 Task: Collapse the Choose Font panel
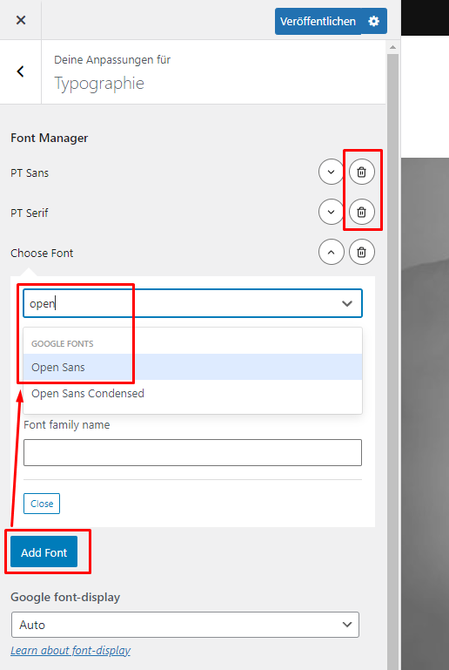click(x=332, y=252)
